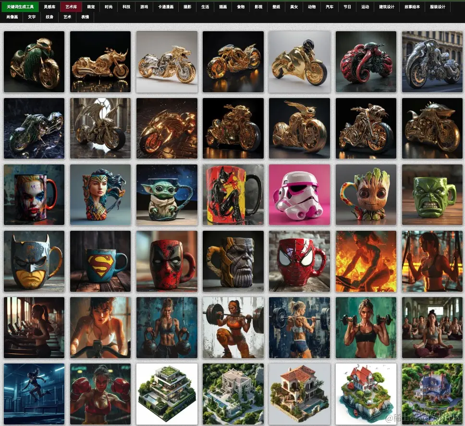Choose the 摄影 category
The height and width of the screenshot is (426, 465).
pos(187,7)
